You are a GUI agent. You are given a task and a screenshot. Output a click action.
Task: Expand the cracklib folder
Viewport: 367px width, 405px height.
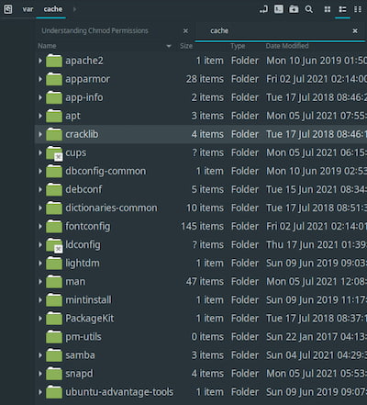[x=40, y=134]
